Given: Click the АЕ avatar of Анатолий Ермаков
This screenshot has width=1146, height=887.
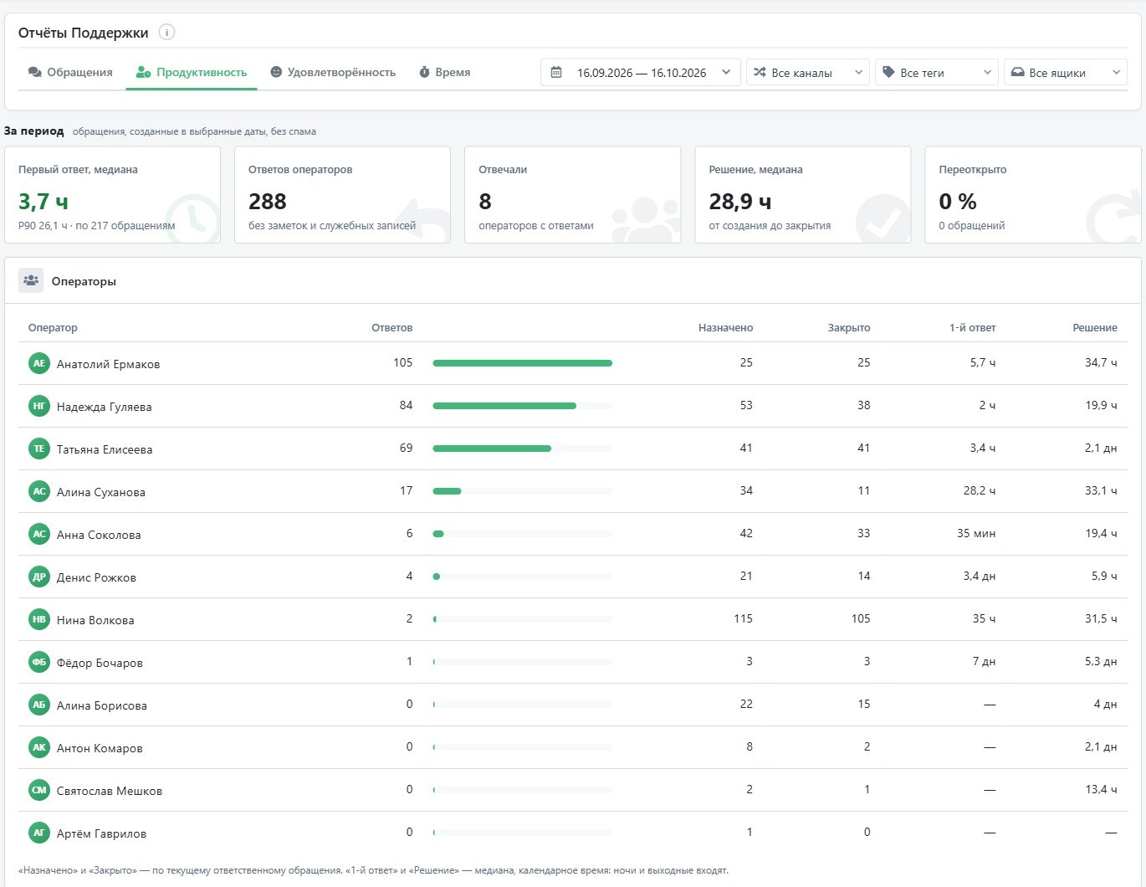Looking at the screenshot, I should pyautogui.click(x=39, y=363).
